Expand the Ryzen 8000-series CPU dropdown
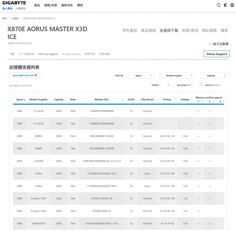The image size is (236, 231). click(25, 75)
